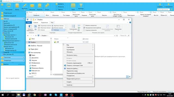Select Крупные значки layout

[58, 26]
